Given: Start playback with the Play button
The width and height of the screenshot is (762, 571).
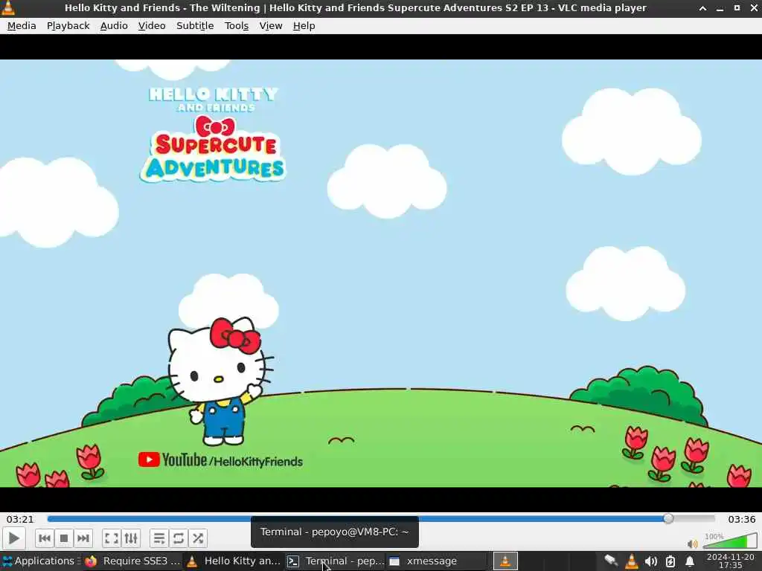Looking at the screenshot, I should [13, 538].
